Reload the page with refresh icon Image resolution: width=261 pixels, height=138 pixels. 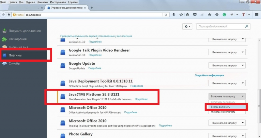tap(166, 15)
